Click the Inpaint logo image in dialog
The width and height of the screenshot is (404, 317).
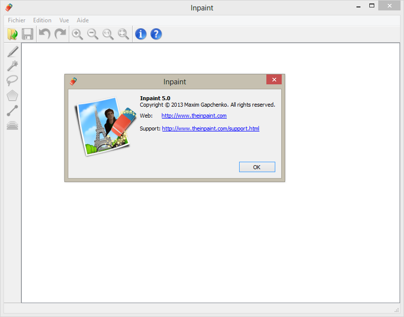click(105, 127)
